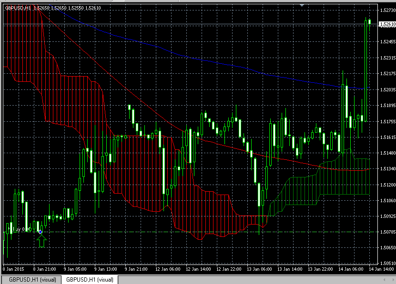Screen dimensions: 396x284
Task: Click the 13 Jan 06:00 time axis label
Action: [259, 269]
